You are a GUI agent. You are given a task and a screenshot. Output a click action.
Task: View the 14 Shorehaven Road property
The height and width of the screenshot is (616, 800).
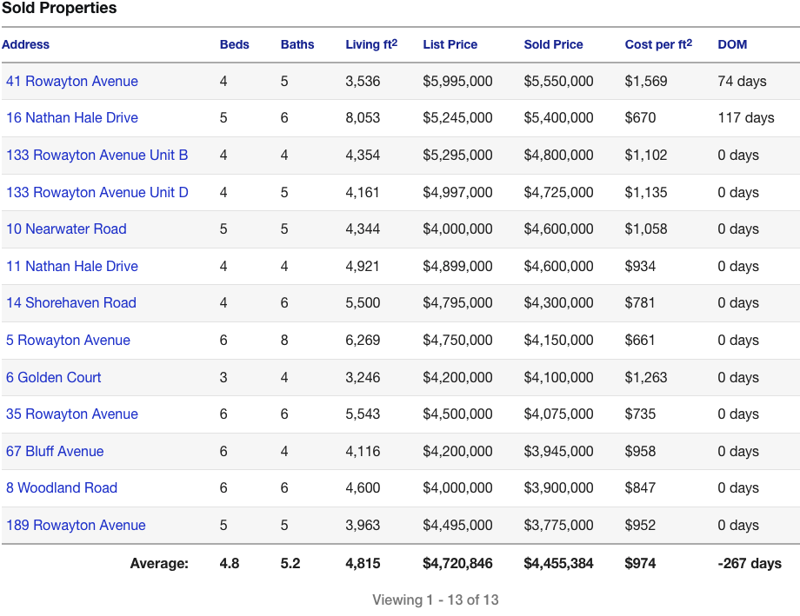pos(71,302)
